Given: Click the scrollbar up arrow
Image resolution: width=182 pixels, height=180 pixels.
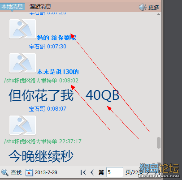Looking at the screenshot, I should tap(159, 14).
